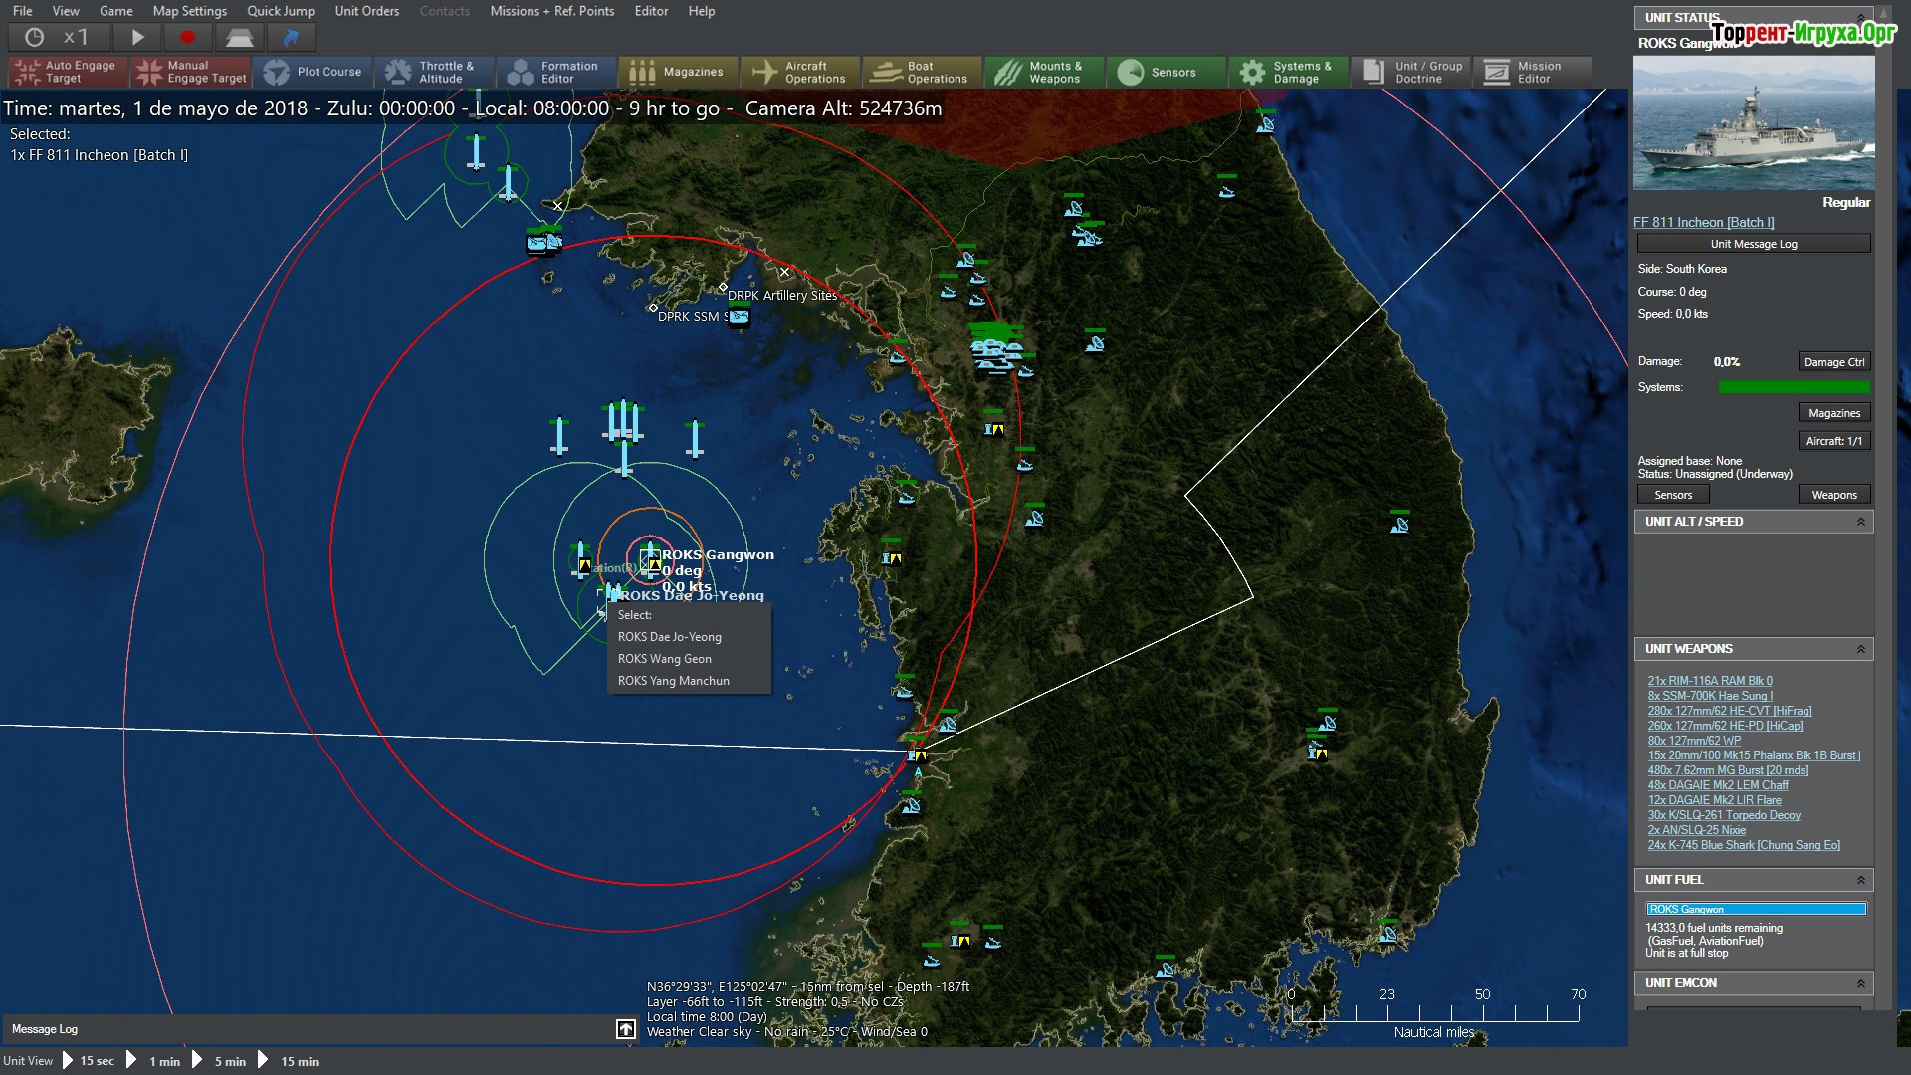Click the red record button
The height and width of the screenshot is (1075, 1911).
pos(187,38)
